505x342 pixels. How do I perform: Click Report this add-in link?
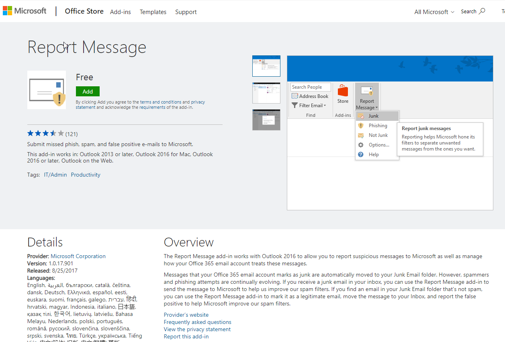point(186,336)
